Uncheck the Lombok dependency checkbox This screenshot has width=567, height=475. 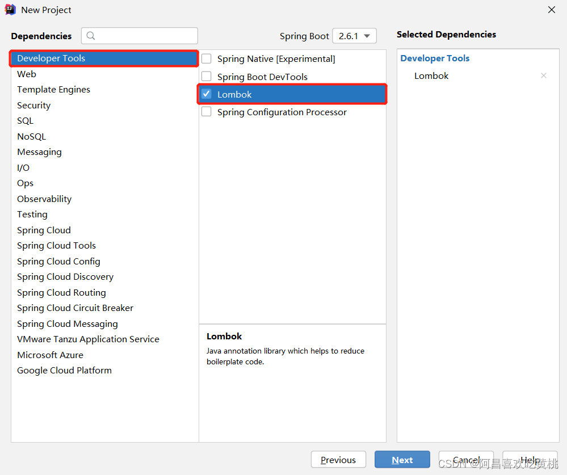tap(207, 94)
